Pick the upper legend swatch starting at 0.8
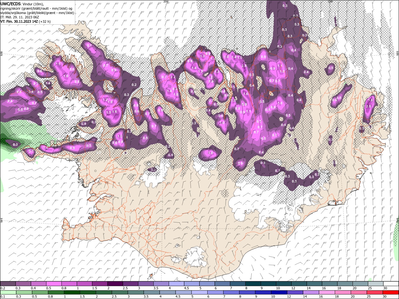This screenshot has width=399, height=299. click(69, 284)
